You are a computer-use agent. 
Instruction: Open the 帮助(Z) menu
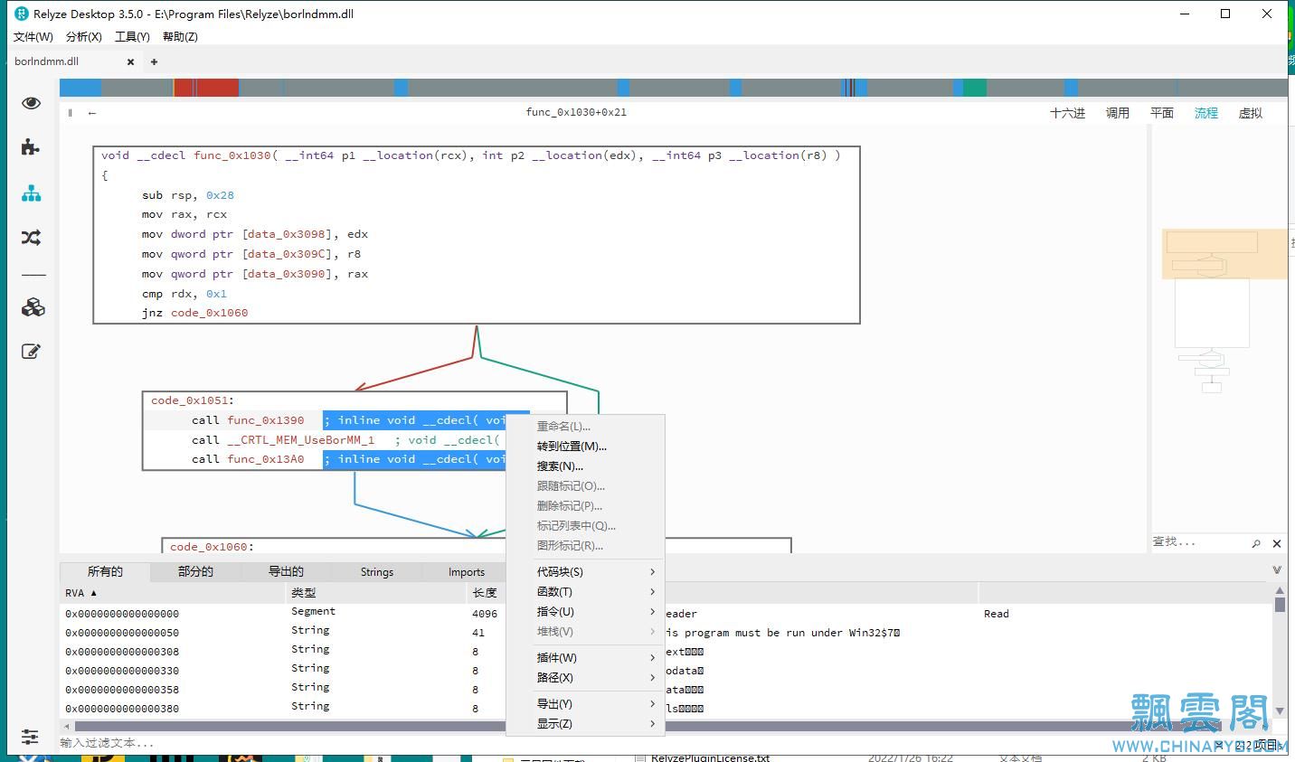tap(180, 37)
